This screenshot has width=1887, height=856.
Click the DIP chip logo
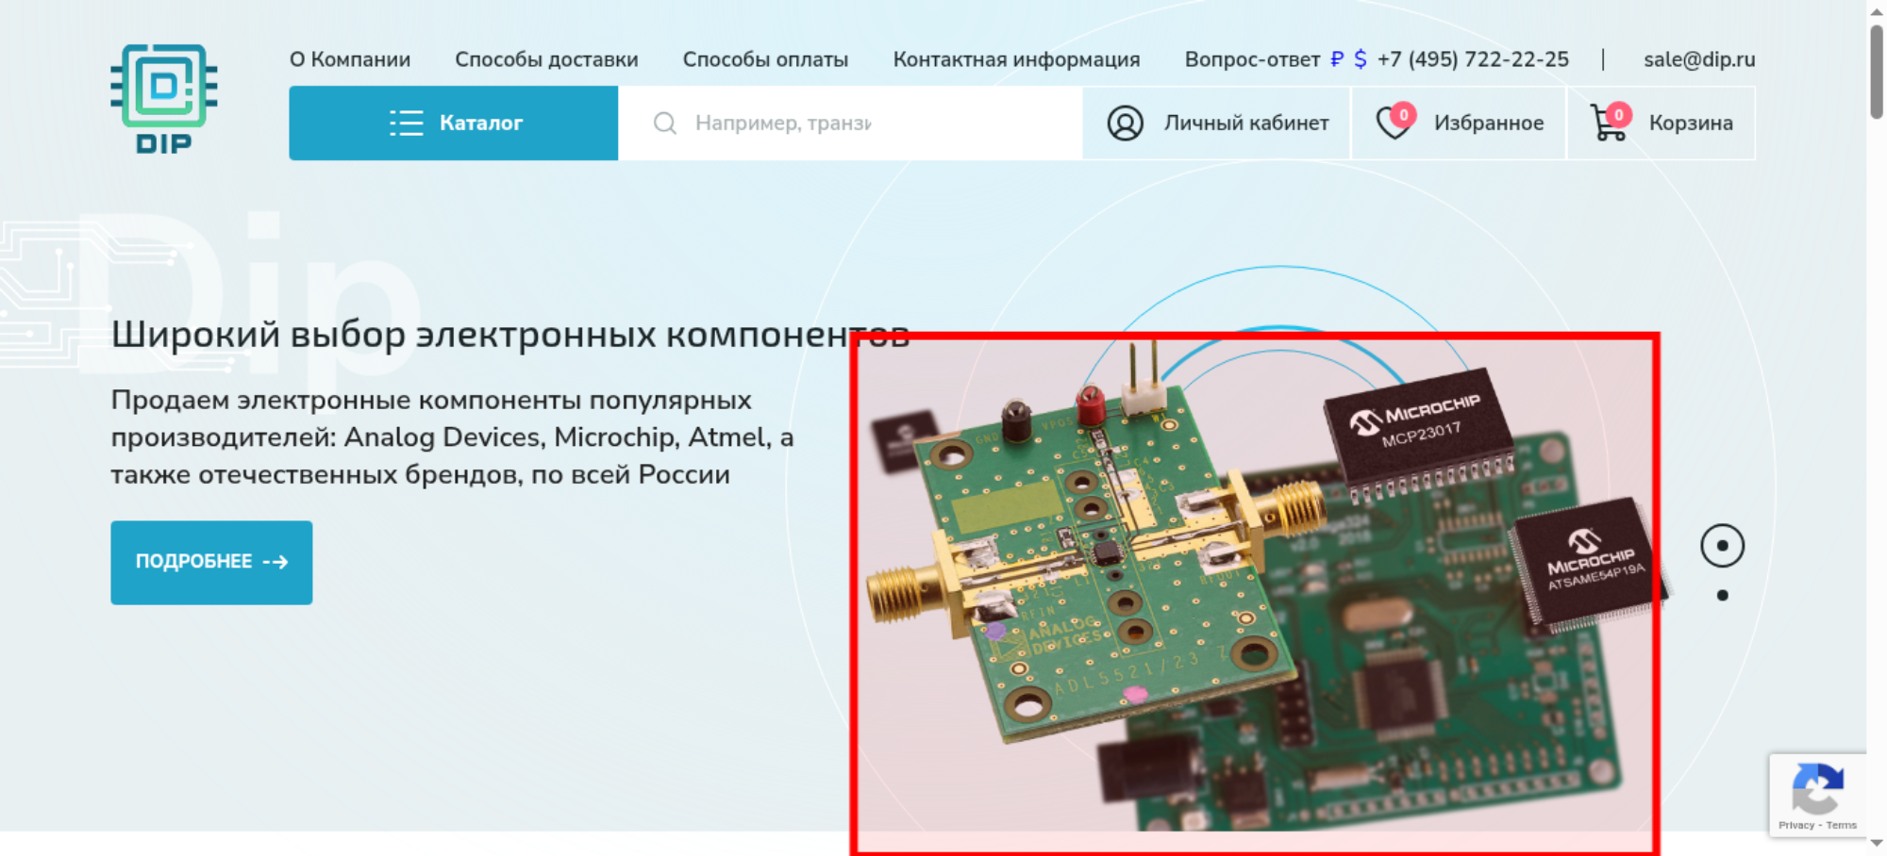pos(164,99)
